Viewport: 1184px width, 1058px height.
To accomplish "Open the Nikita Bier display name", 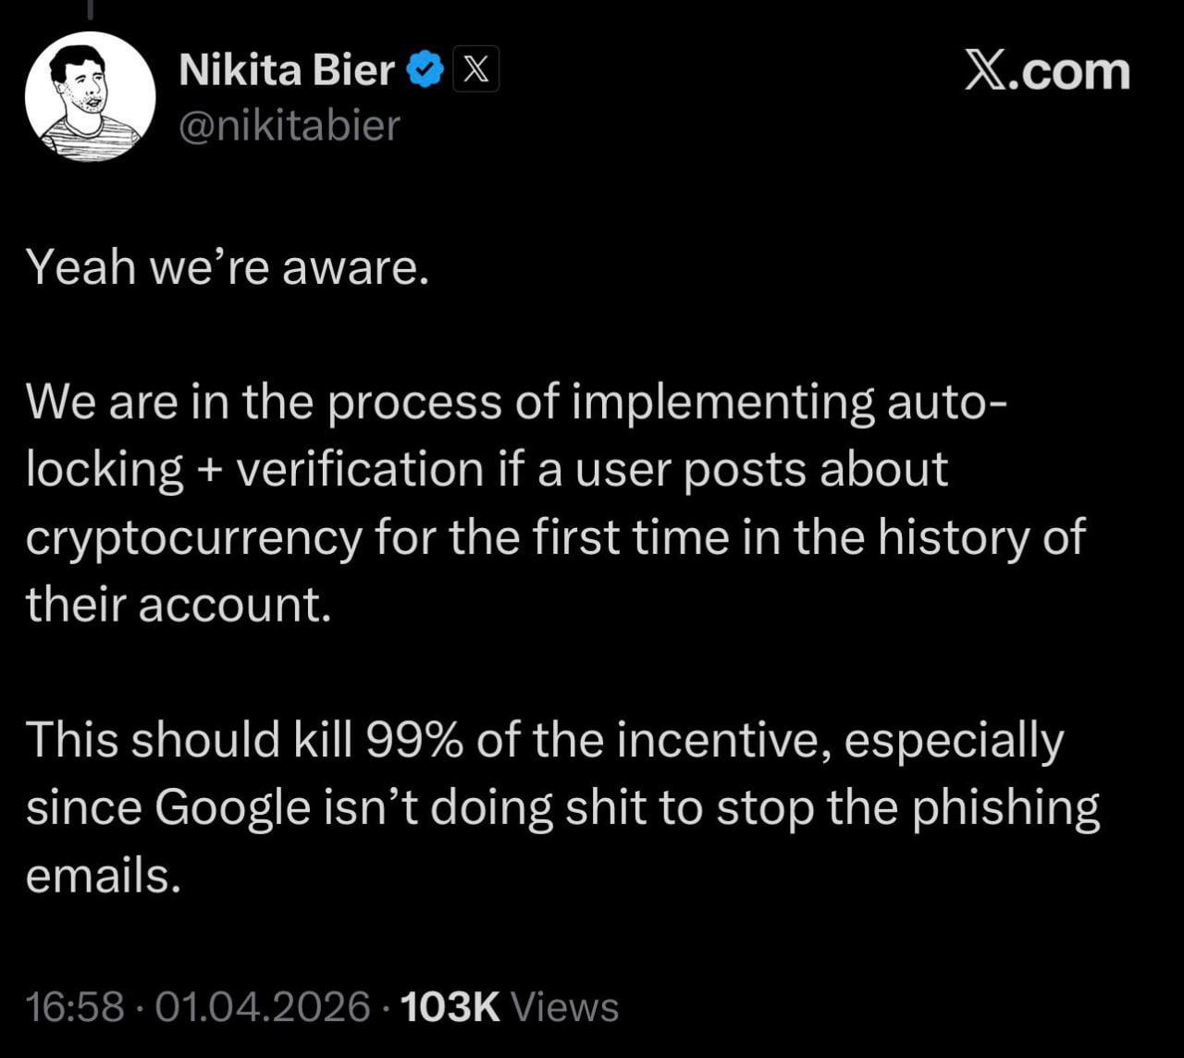I will pyautogui.click(x=287, y=70).
